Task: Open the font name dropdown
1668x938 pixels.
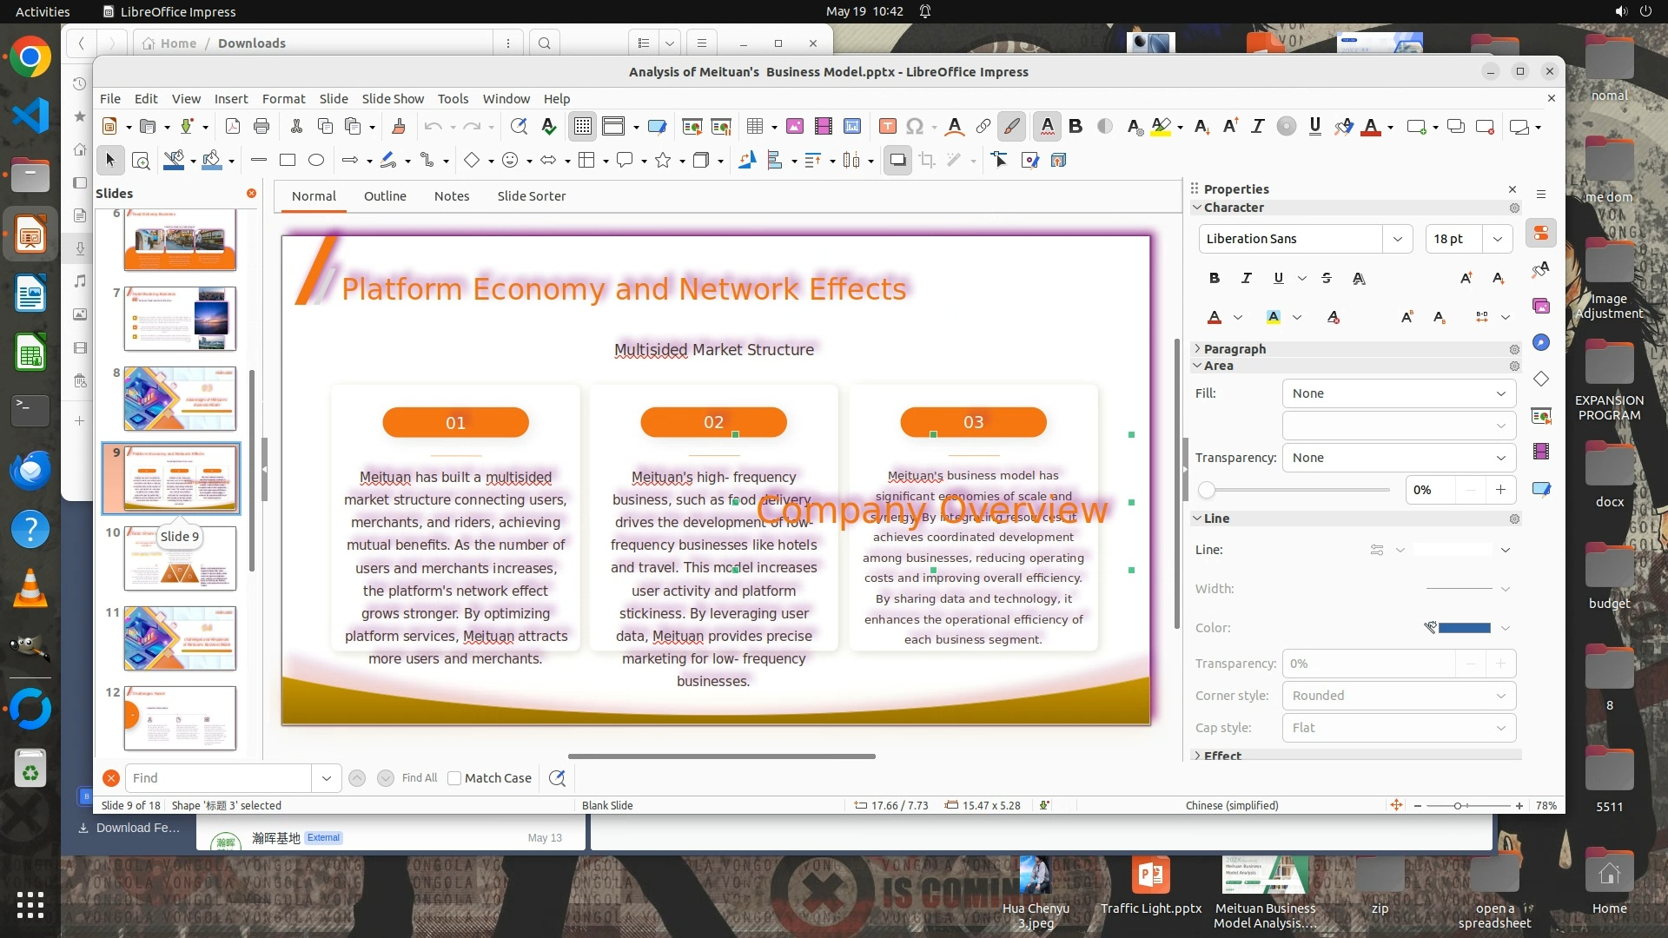Action: coord(1397,239)
